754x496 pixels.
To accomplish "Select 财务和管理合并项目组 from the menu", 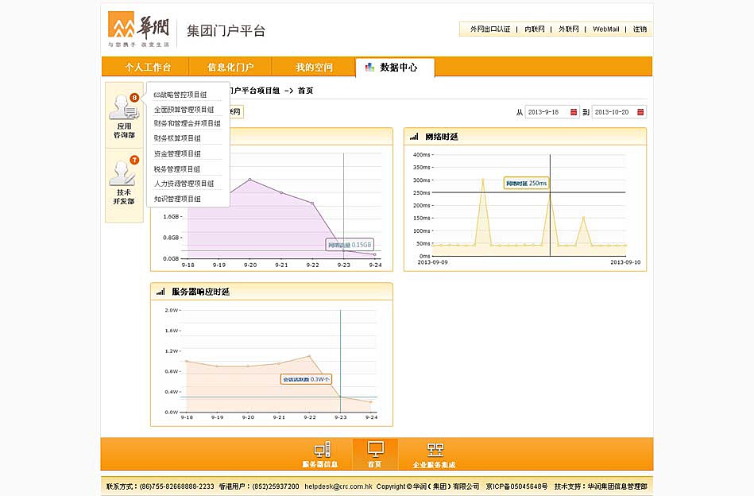I will [x=188, y=123].
